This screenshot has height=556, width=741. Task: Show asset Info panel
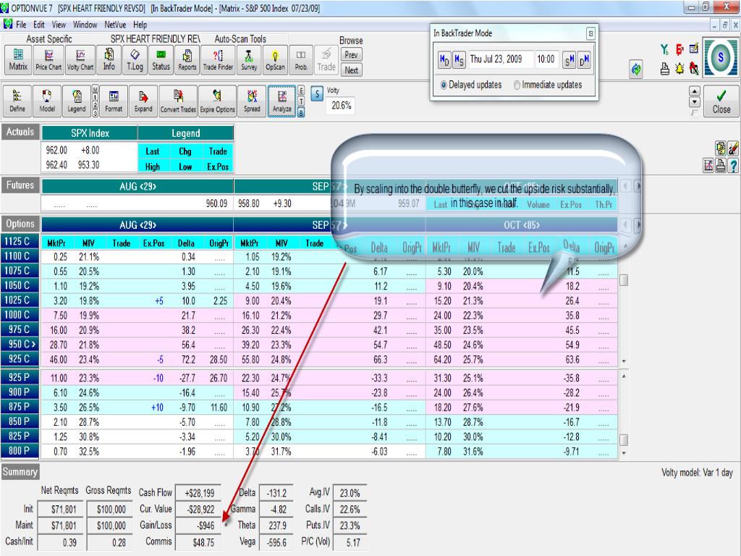[x=109, y=59]
